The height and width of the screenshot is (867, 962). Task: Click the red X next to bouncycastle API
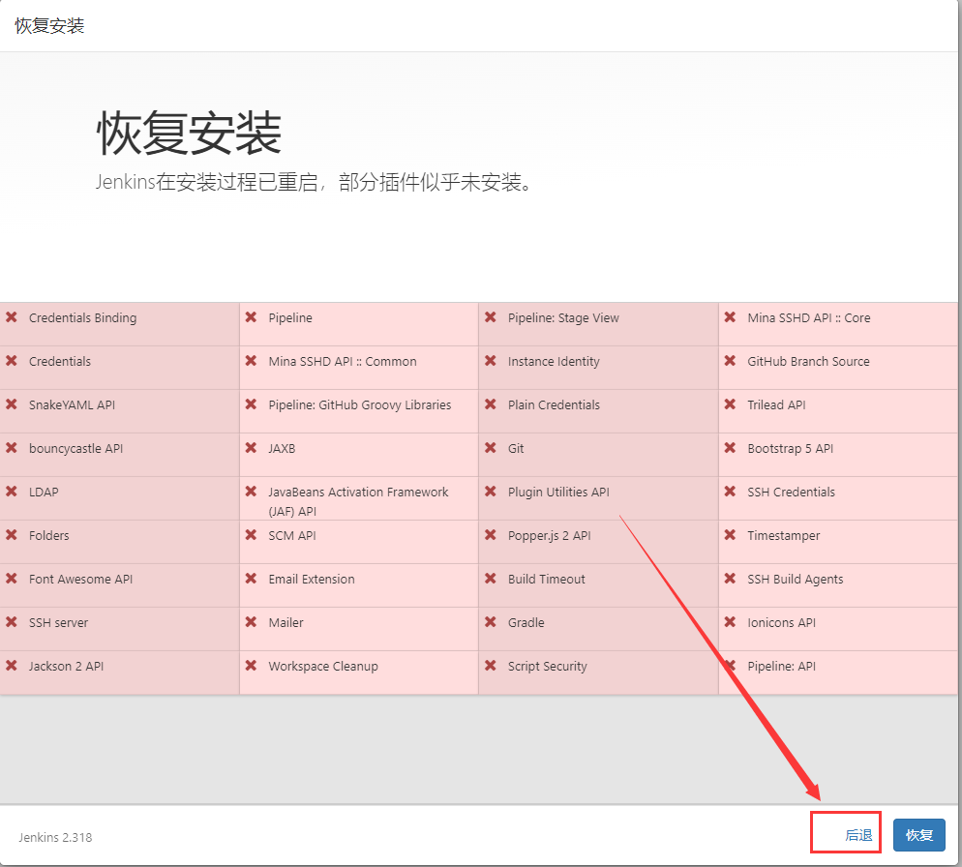pyautogui.click(x=11, y=448)
